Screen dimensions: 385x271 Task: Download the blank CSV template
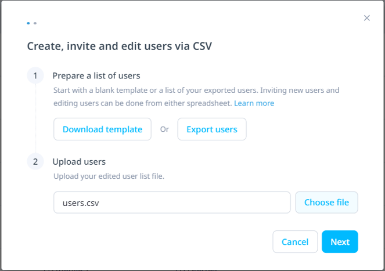tap(102, 129)
